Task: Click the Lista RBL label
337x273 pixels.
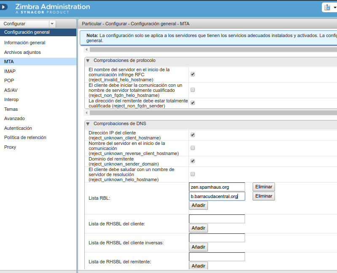Action: tap(99, 198)
